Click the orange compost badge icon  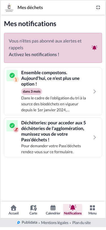(16, 80)
